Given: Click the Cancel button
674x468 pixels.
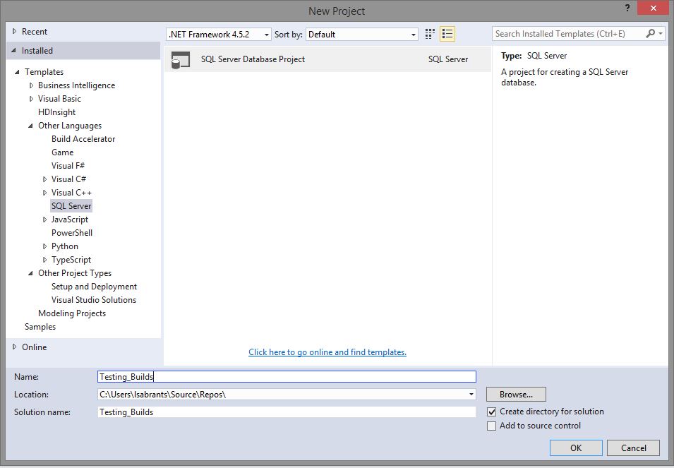Looking at the screenshot, I should click(x=634, y=448).
